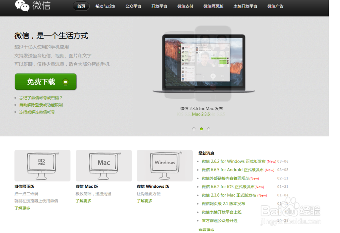Open the 公众平台 menu item

(x=133, y=6)
